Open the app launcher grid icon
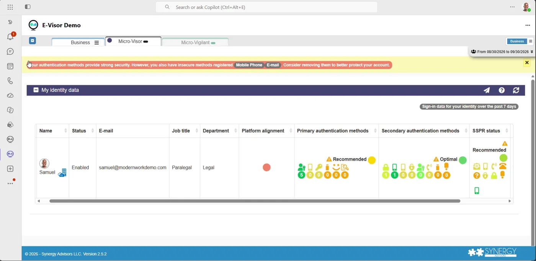Image resolution: width=536 pixels, height=261 pixels. click(10, 7)
